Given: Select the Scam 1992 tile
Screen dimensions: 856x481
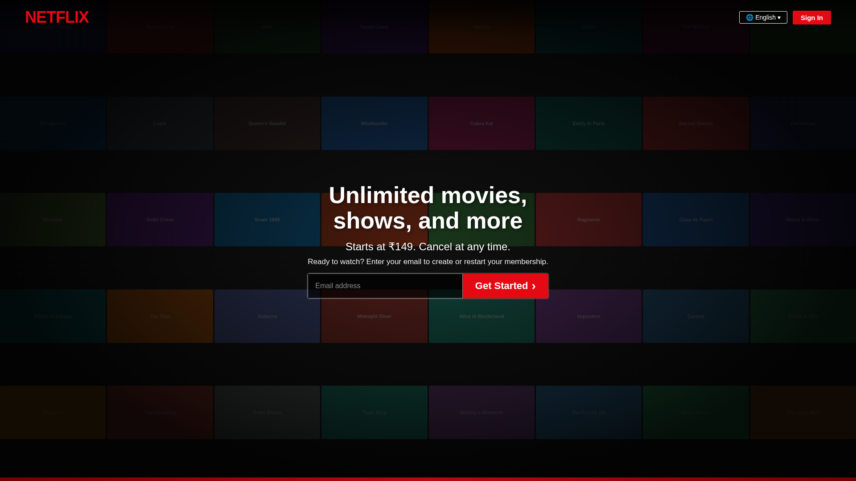Looking at the screenshot, I should [x=267, y=220].
